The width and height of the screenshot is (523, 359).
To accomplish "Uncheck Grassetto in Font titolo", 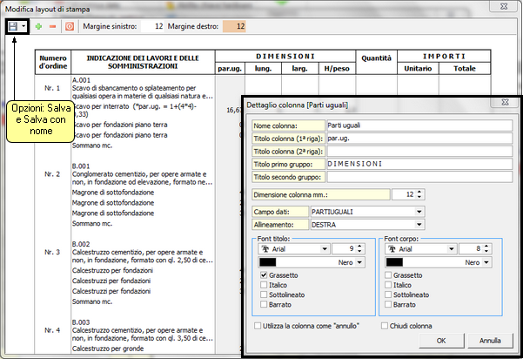I will pos(264,275).
